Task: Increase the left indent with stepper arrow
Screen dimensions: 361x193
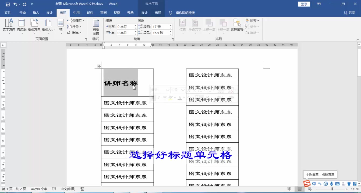Action: [x=135, y=25]
